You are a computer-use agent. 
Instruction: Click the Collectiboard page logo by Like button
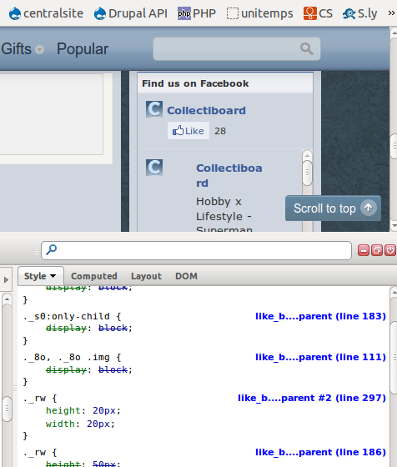[154, 109]
